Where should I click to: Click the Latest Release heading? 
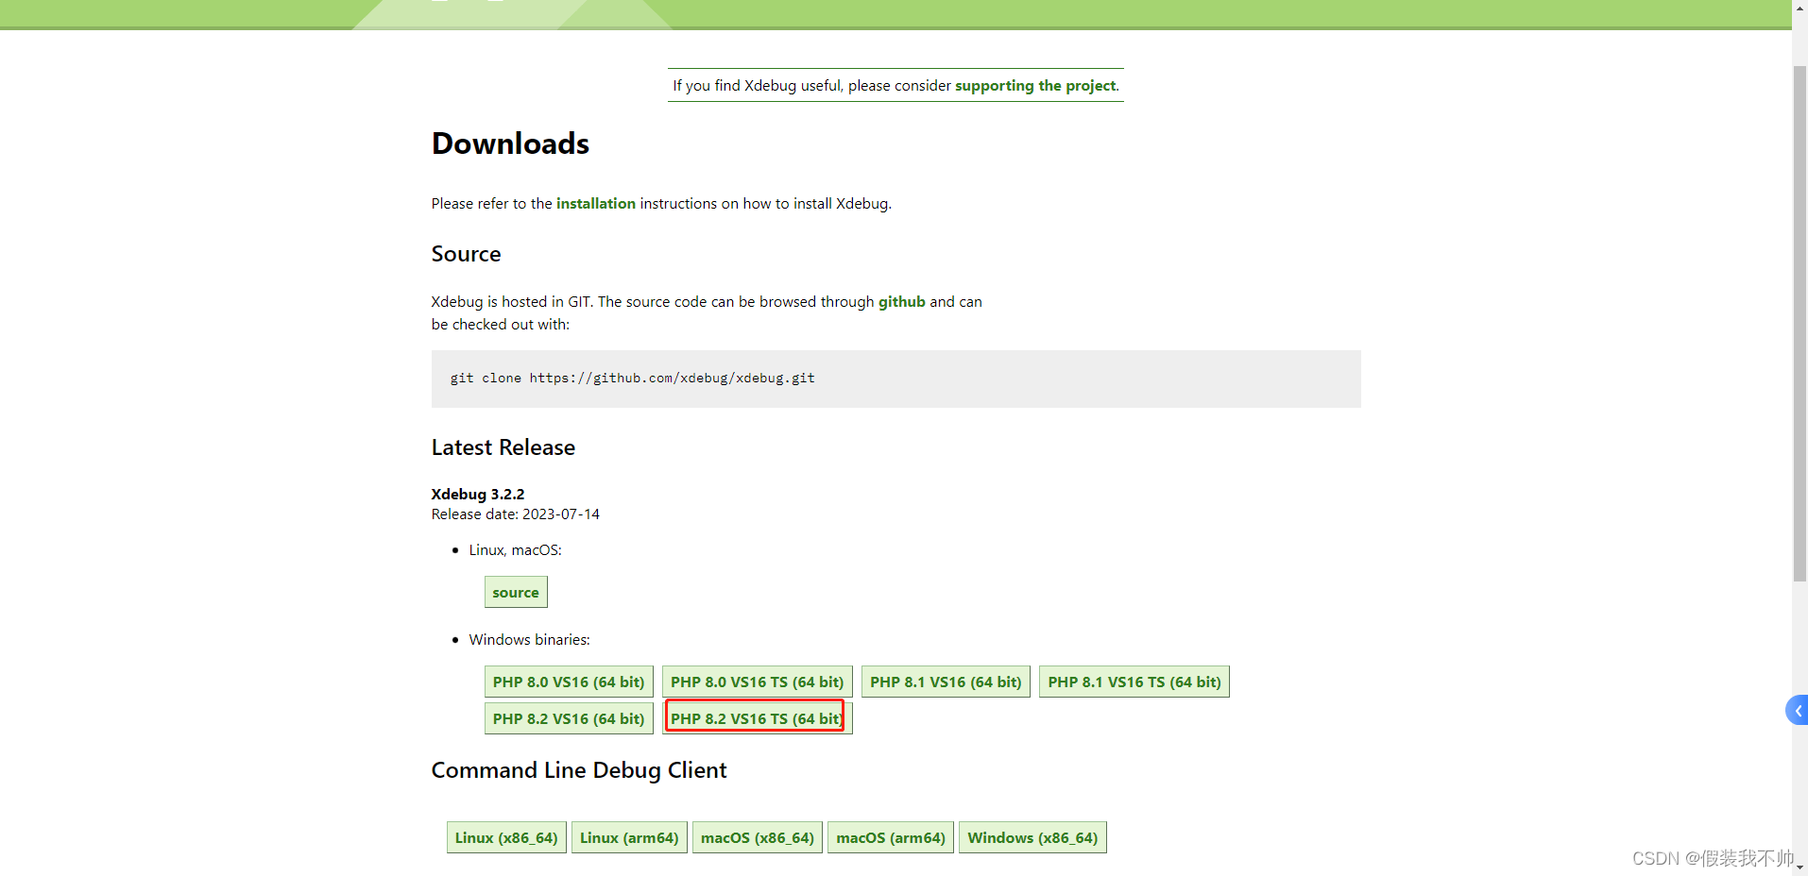(x=503, y=448)
